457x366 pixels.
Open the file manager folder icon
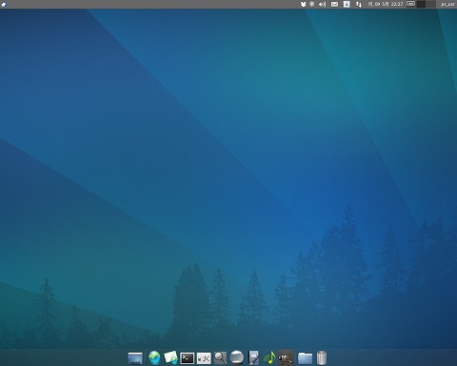(305, 358)
